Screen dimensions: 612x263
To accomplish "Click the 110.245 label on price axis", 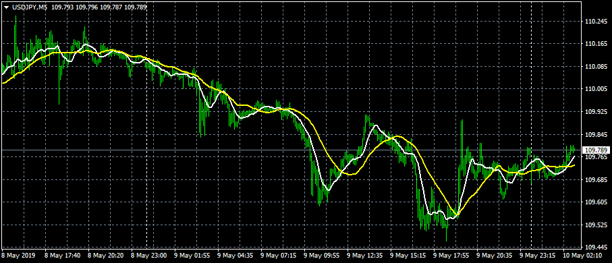I will point(596,21).
